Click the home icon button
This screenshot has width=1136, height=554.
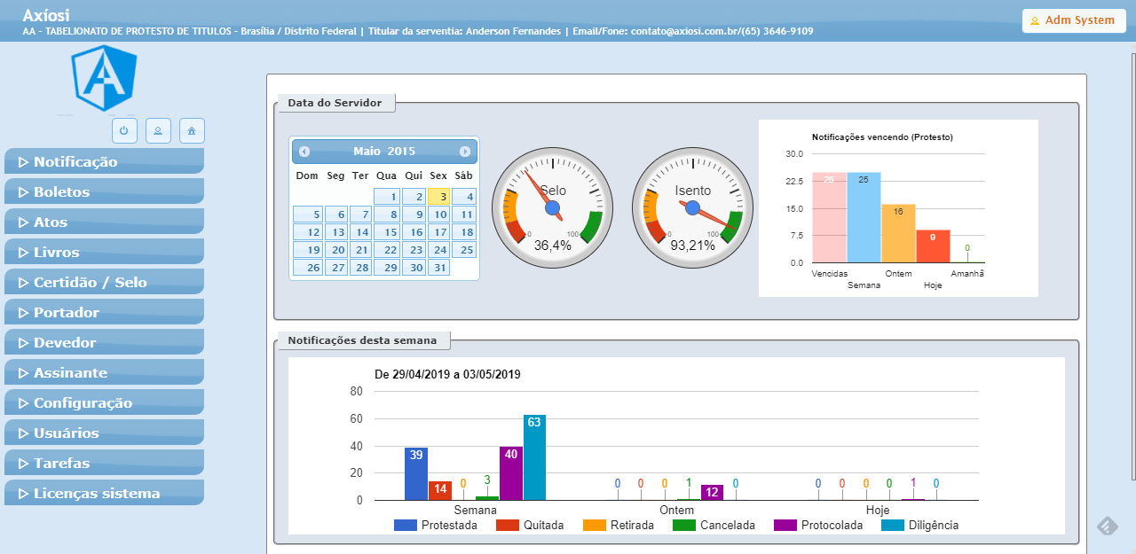click(x=192, y=130)
